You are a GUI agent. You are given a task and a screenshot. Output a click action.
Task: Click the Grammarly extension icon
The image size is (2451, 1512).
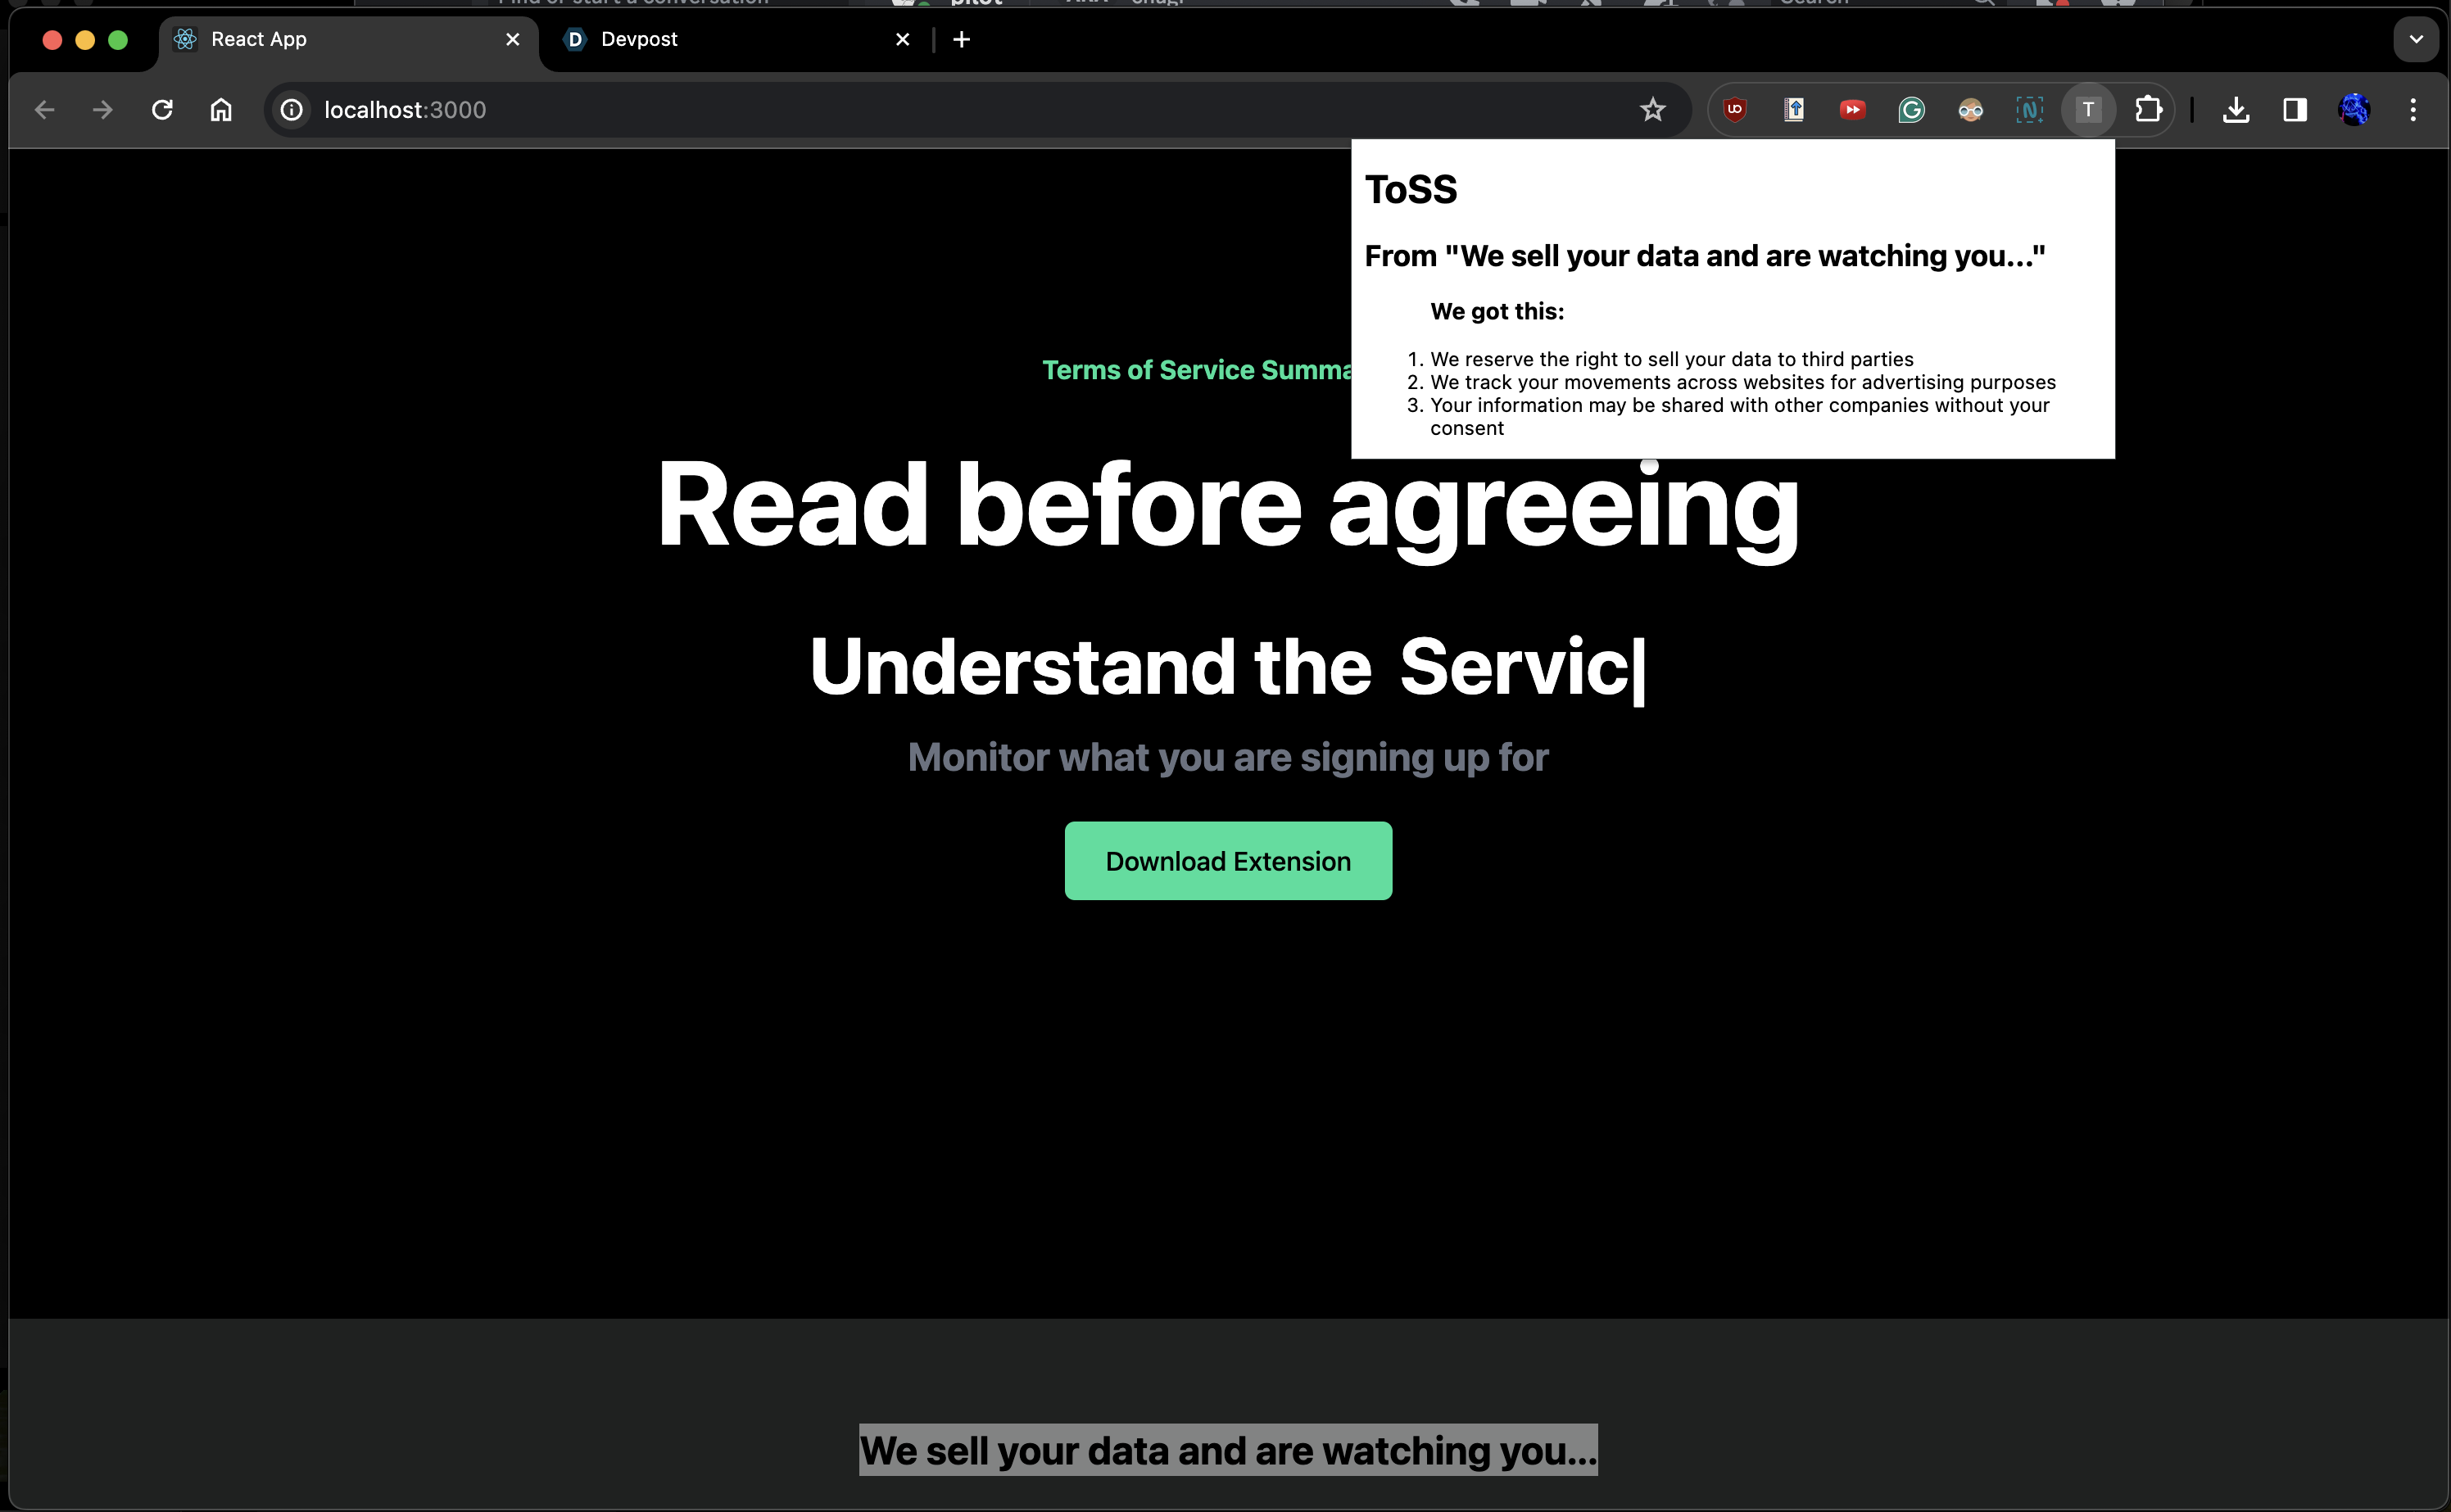(x=1911, y=110)
